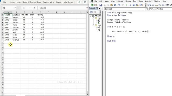Click the worksheet scrollbar up arrow
Image resolution: width=172 pixels, height=96 pixels.
coord(87,13)
